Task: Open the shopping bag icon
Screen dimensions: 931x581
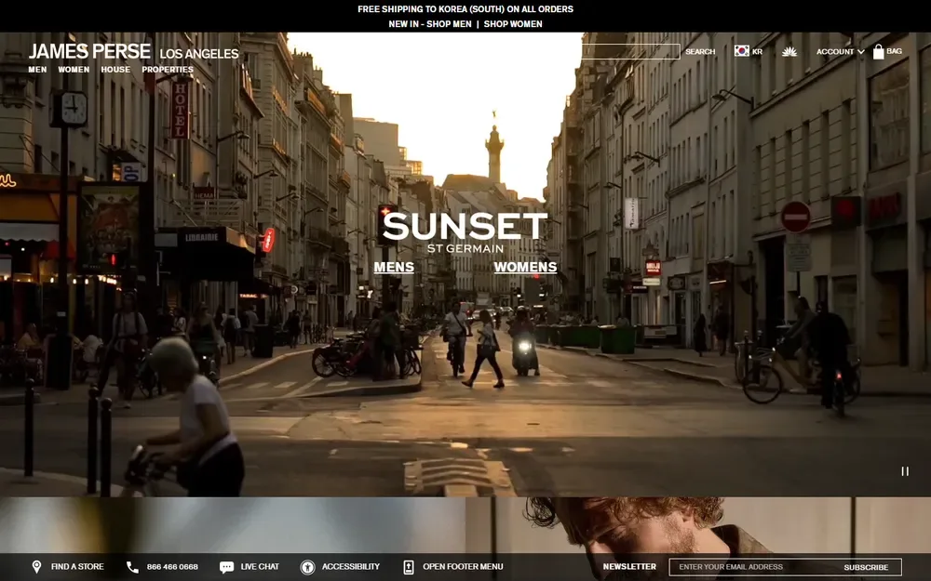Action: [x=878, y=51]
